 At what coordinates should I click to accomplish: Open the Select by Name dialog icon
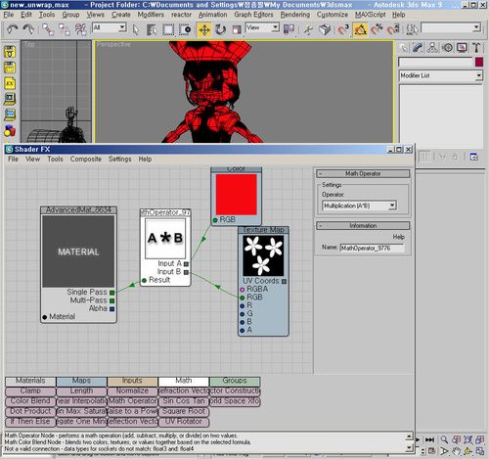pos(152,29)
